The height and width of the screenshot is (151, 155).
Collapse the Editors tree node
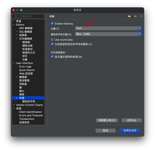coord(14,25)
